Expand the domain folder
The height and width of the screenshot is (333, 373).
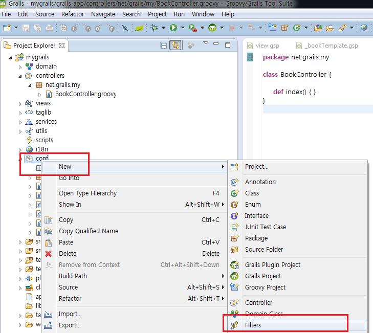point(20,67)
